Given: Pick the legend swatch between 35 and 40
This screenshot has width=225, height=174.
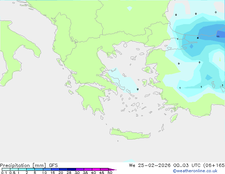Looking at the screenshot, I should pos(88,169).
